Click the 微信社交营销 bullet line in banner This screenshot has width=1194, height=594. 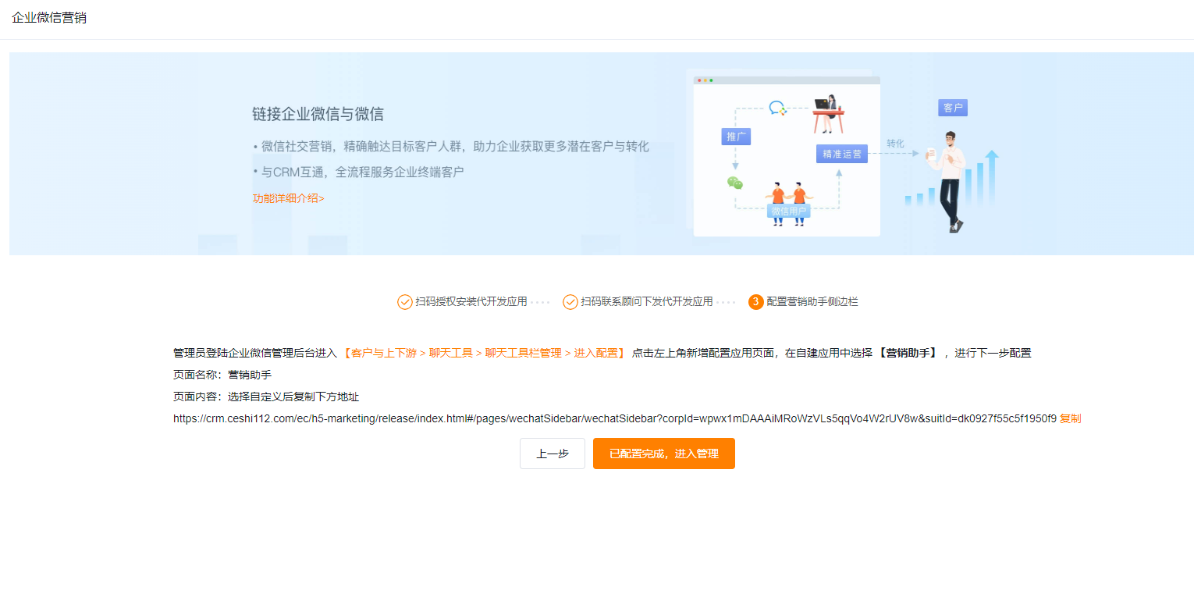click(450, 146)
